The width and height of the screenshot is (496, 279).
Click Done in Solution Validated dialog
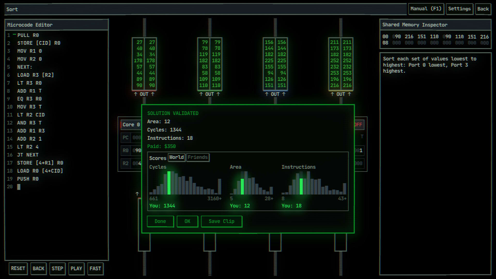[160, 221]
